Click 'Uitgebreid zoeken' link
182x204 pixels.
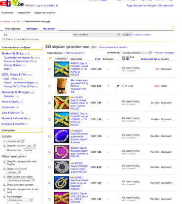(142, 34)
